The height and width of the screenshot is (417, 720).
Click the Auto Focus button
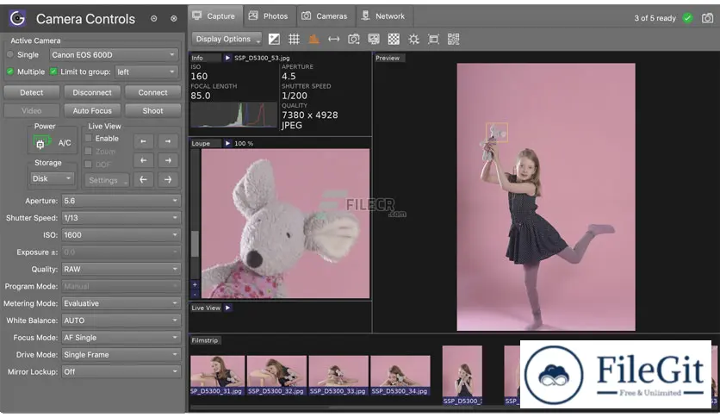click(x=92, y=110)
